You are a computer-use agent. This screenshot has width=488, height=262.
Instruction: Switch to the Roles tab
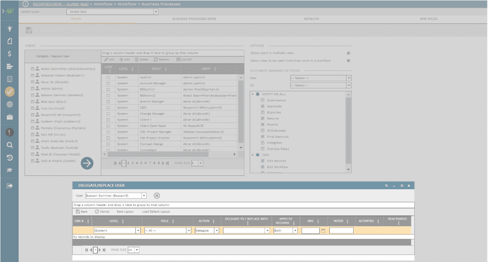(76, 19)
